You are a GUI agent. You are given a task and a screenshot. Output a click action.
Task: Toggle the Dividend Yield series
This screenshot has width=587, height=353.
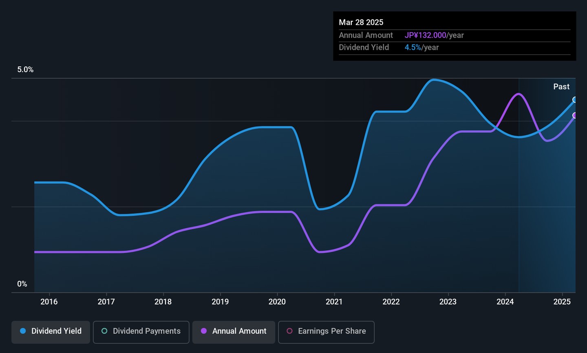[x=51, y=331]
